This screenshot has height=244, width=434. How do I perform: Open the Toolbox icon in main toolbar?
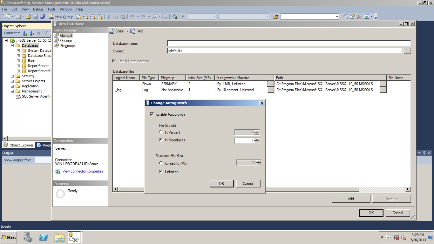359,17
